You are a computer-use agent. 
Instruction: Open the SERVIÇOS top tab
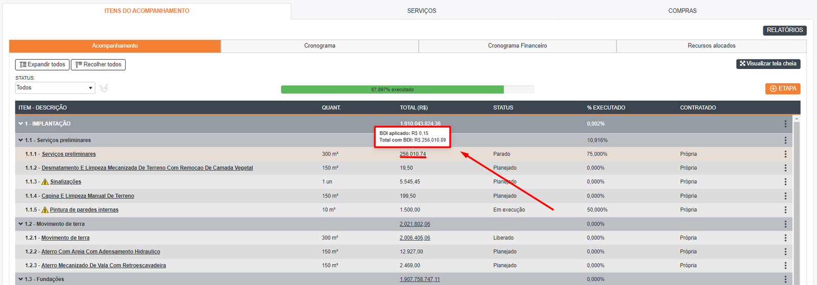[422, 11]
